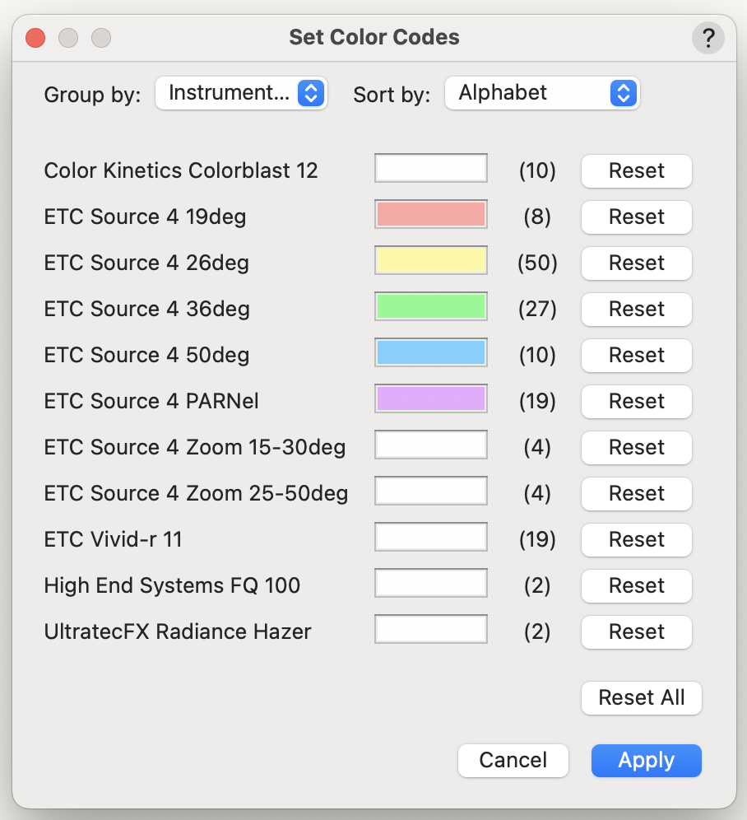The width and height of the screenshot is (747, 820).
Task: Reset the ETC Source 4 26deg color
Action: tap(636, 263)
